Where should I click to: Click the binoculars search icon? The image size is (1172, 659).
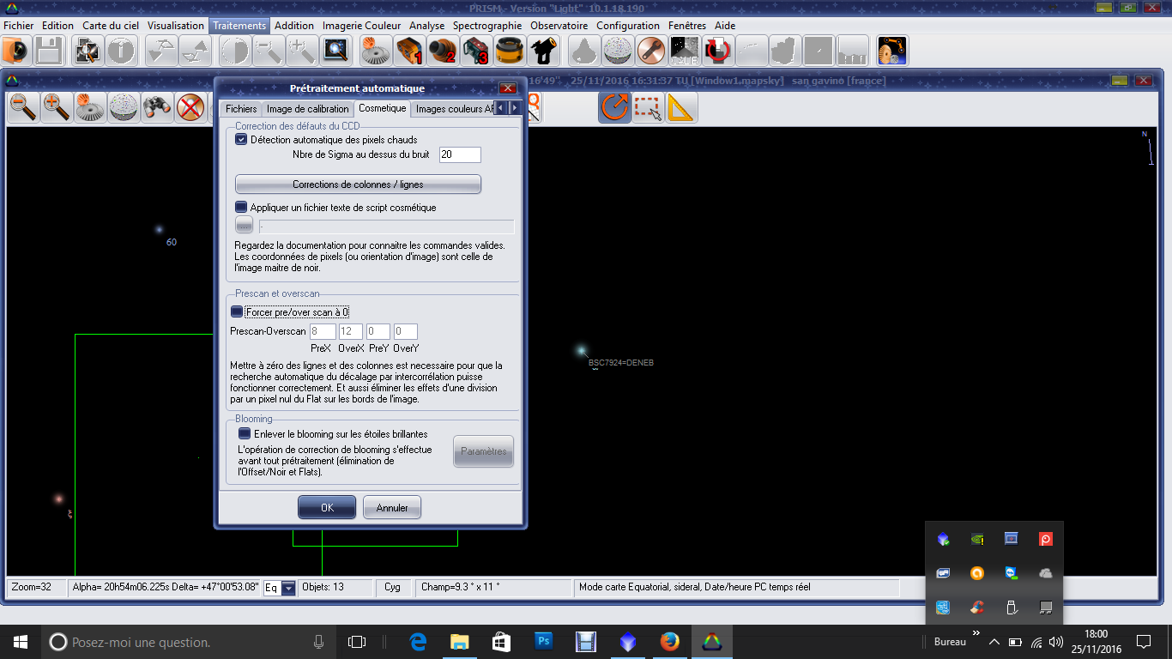(x=157, y=107)
